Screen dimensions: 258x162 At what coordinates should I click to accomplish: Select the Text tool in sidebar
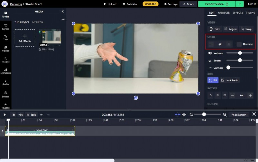click(x=5, y=37)
